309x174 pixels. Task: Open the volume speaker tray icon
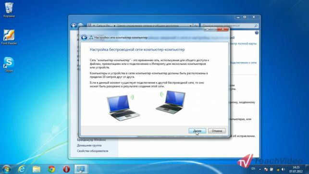coord(284,170)
